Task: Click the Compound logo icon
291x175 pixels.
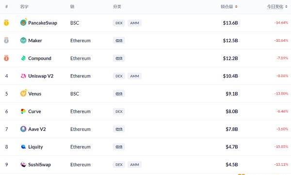Action: 23,58
